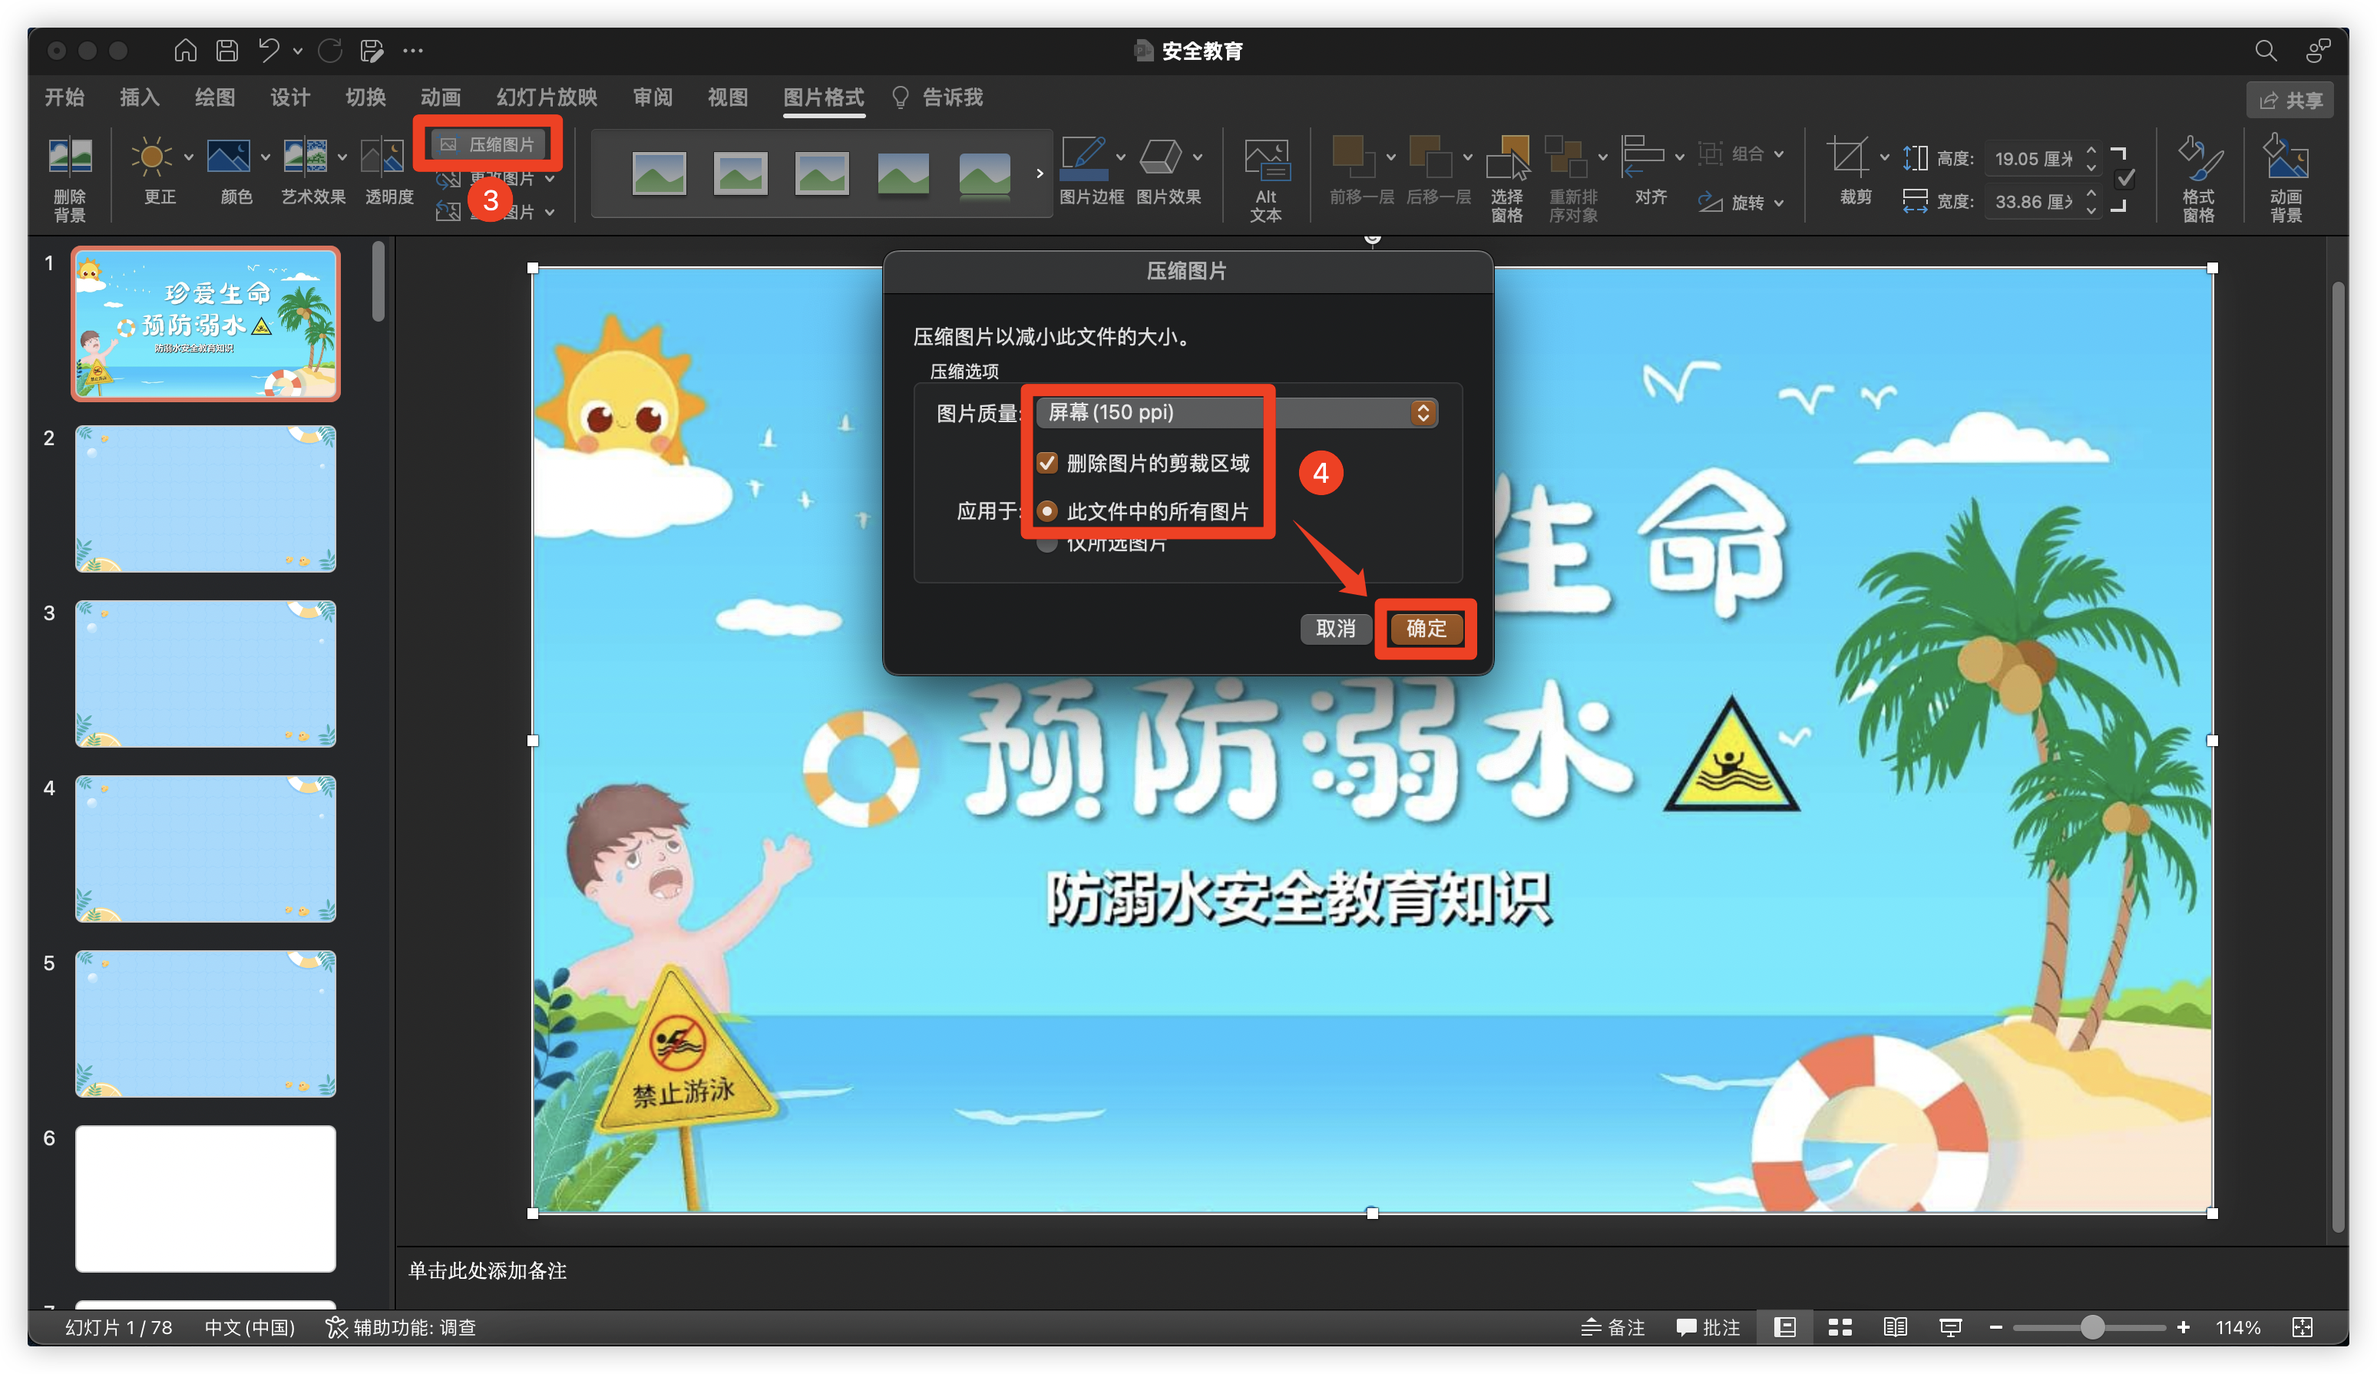Select slide 2 thumbnail
This screenshot has width=2377, height=1374.
(x=206, y=498)
